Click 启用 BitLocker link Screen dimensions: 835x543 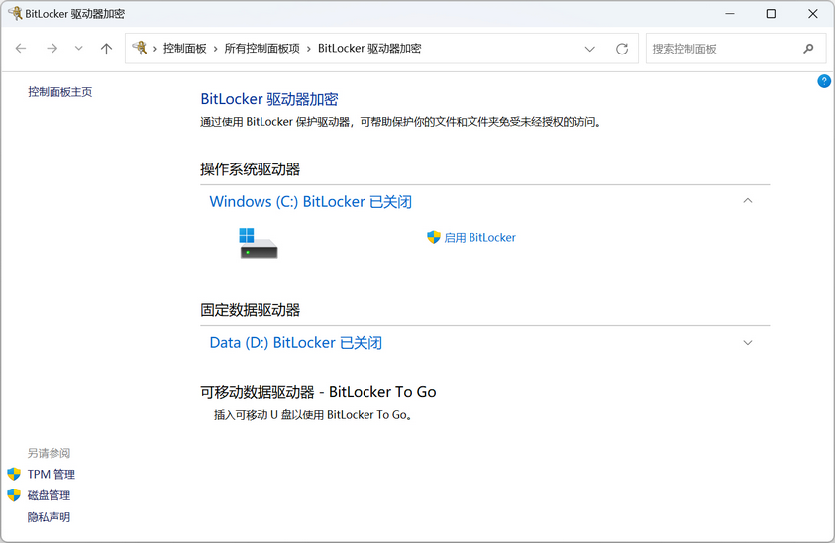click(479, 238)
